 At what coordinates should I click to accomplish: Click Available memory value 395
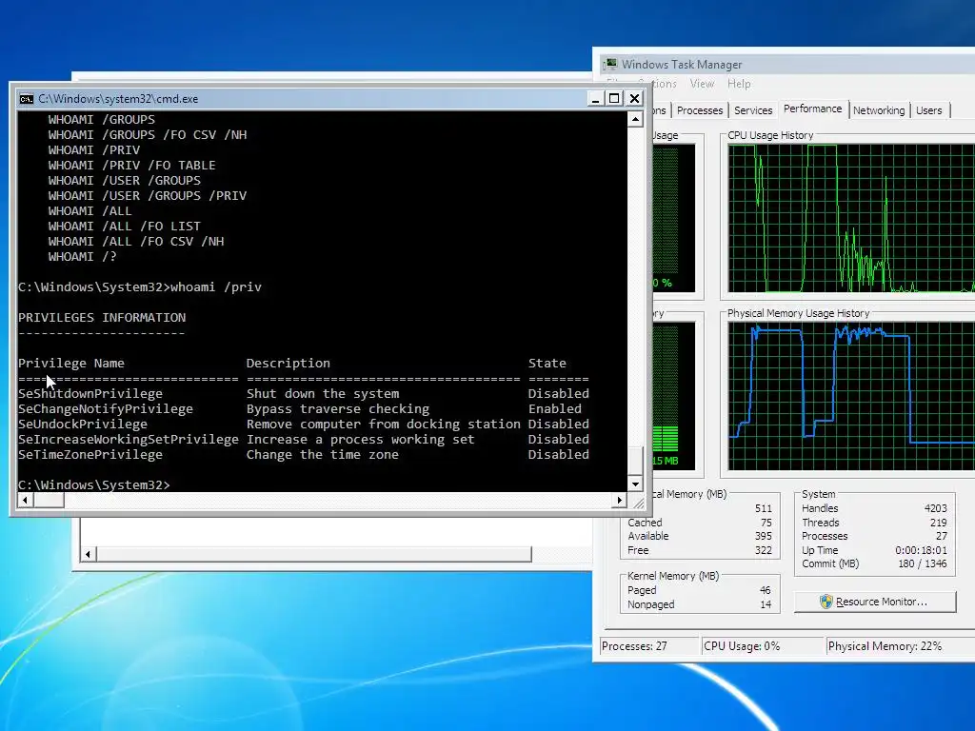pyautogui.click(x=763, y=536)
